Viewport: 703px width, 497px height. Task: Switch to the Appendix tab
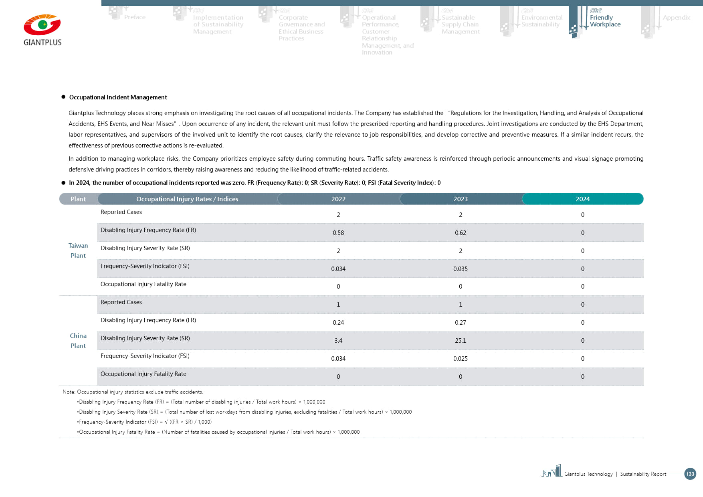(x=676, y=18)
